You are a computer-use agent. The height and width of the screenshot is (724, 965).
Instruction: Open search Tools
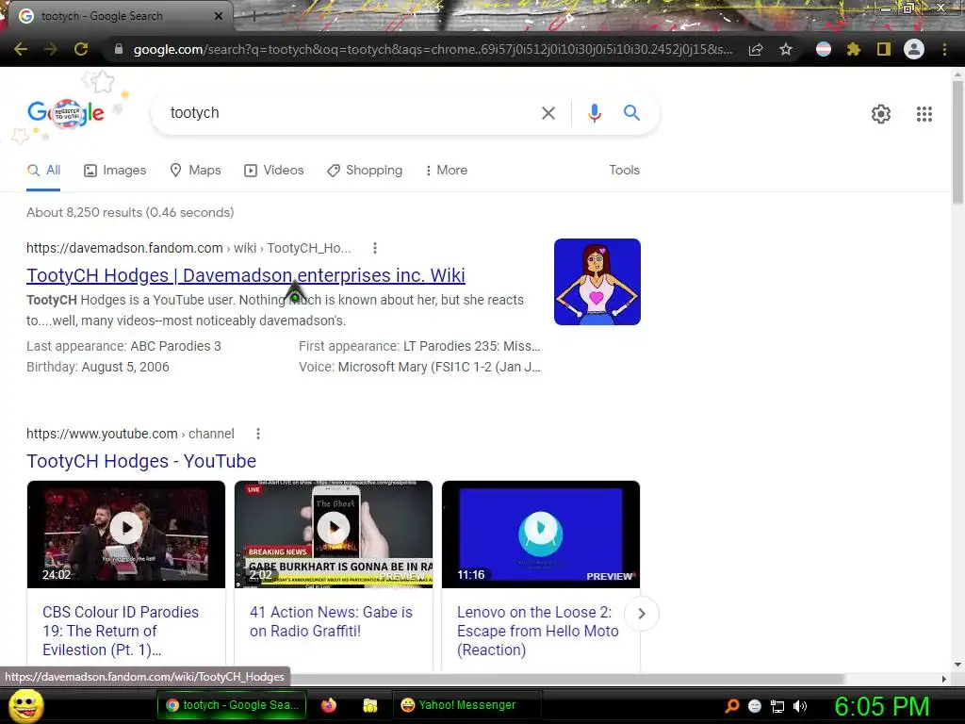click(x=624, y=171)
